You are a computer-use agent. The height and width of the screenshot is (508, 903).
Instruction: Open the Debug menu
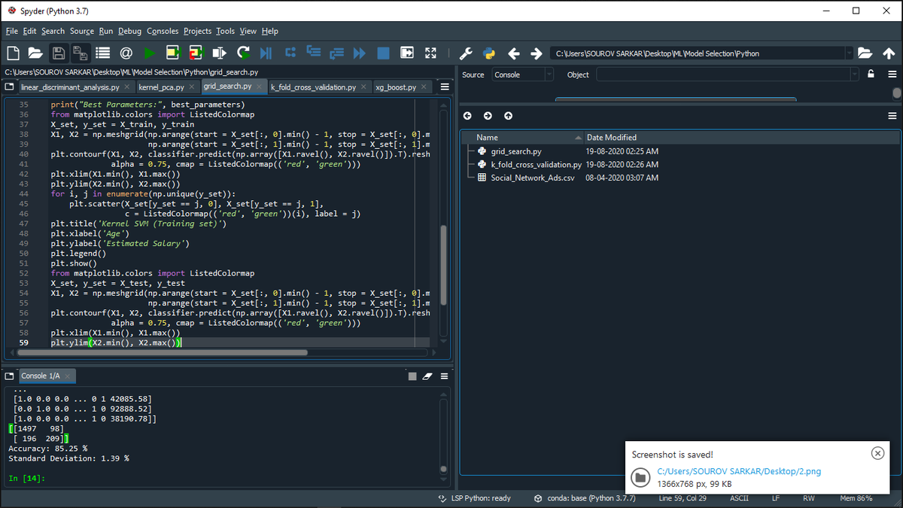click(x=129, y=31)
